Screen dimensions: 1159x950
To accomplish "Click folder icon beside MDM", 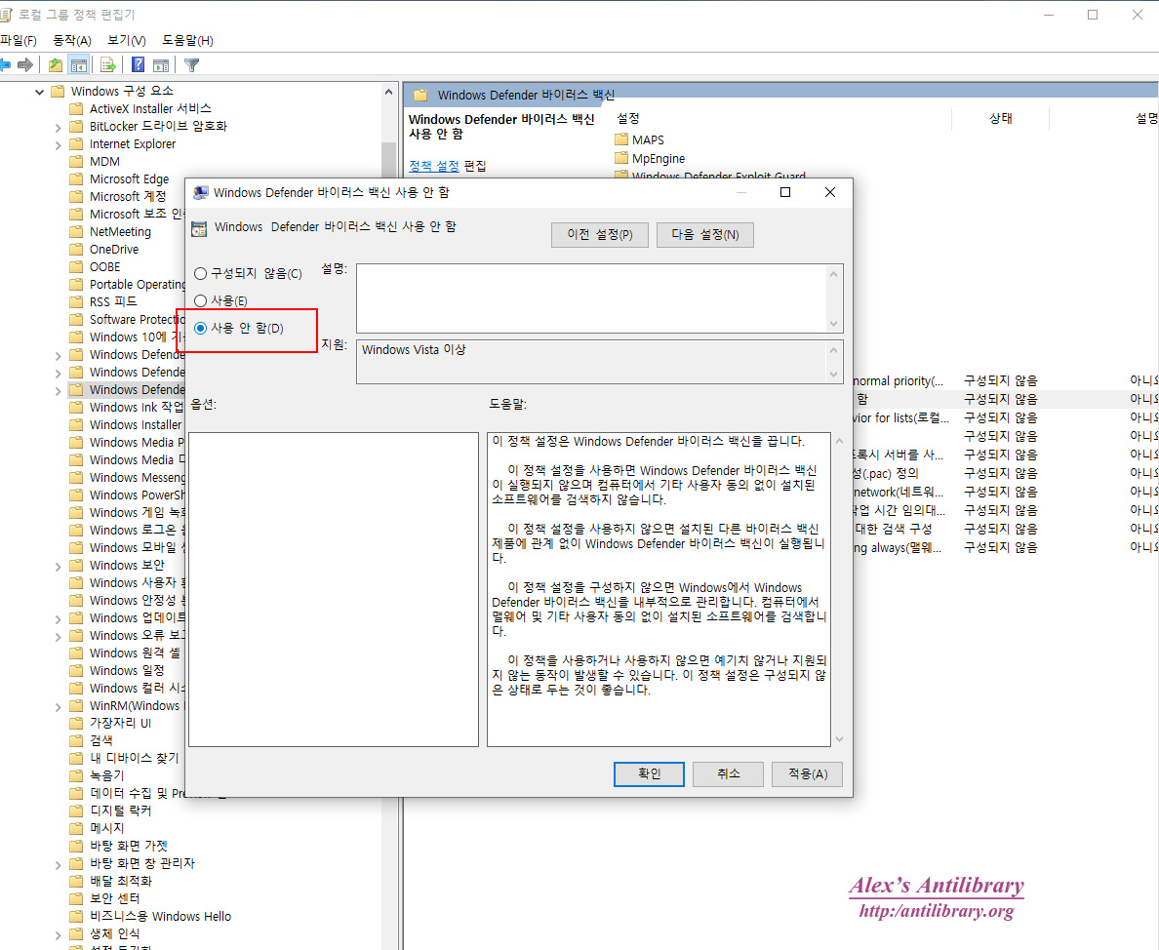I will click(76, 161).
